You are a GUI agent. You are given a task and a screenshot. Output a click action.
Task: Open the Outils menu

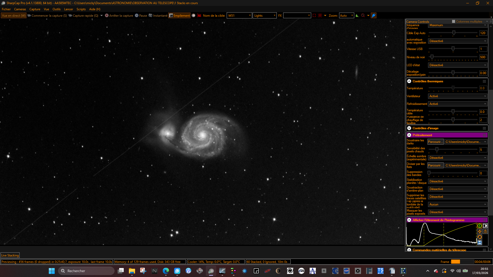point(56,9)
